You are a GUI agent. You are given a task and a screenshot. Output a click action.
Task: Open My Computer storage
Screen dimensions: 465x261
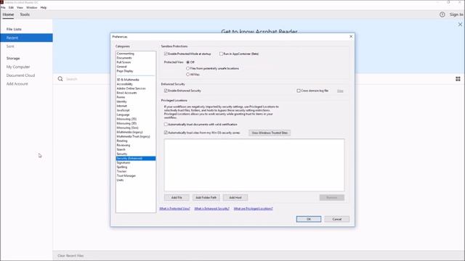(x=18, y=67)
